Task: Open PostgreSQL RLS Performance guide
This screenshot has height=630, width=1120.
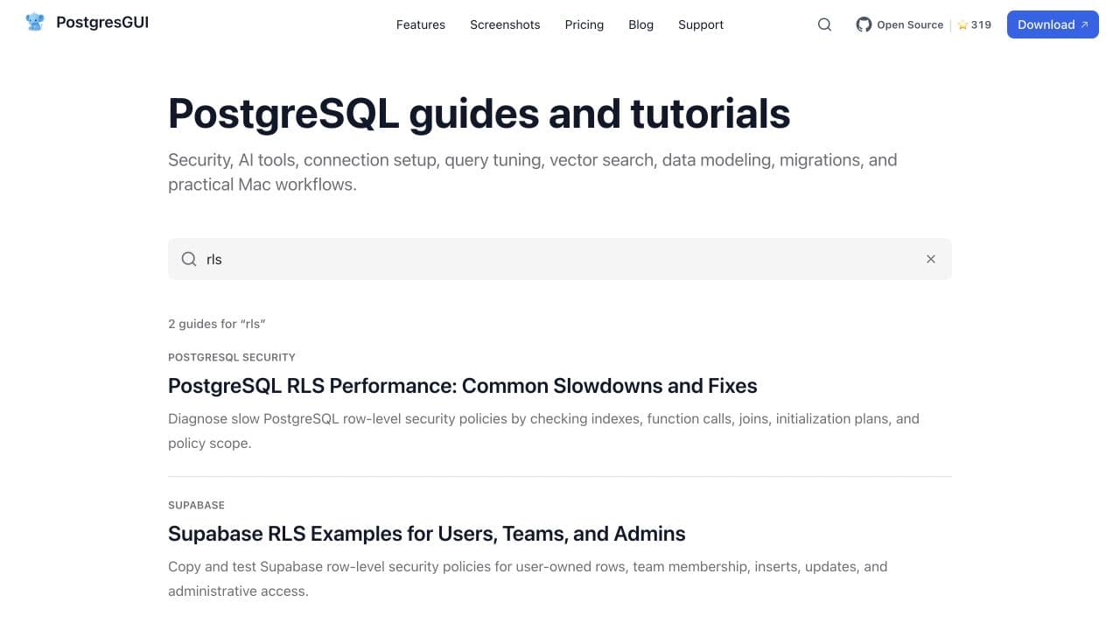Action: click(x=463, y=386)
